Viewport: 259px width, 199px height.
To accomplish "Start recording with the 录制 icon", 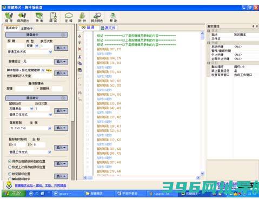I will 39,17.
